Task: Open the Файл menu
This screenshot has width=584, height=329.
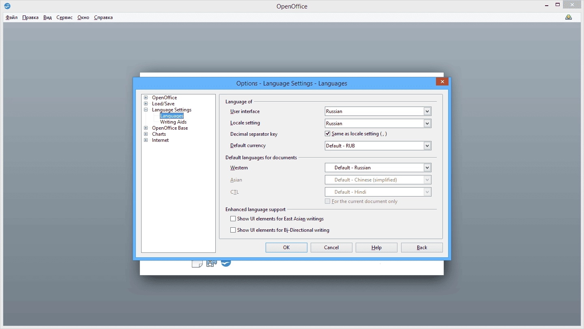Action: coord(11,17)
